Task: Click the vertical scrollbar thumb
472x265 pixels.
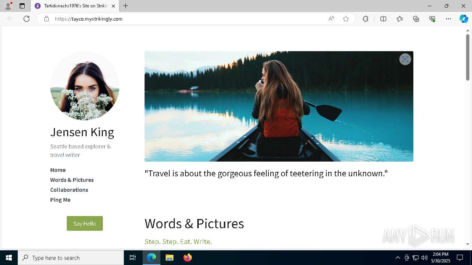Action: [468, 57]
